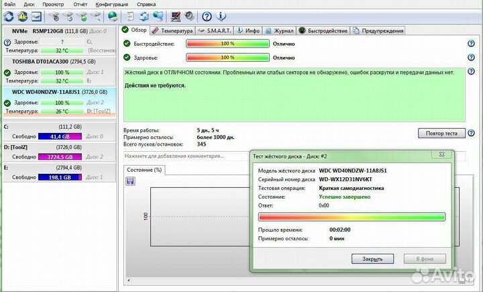This screenshot has width=483, height=292.
Task: Click help icon next to Повтор теста
Action: [471, 133]
